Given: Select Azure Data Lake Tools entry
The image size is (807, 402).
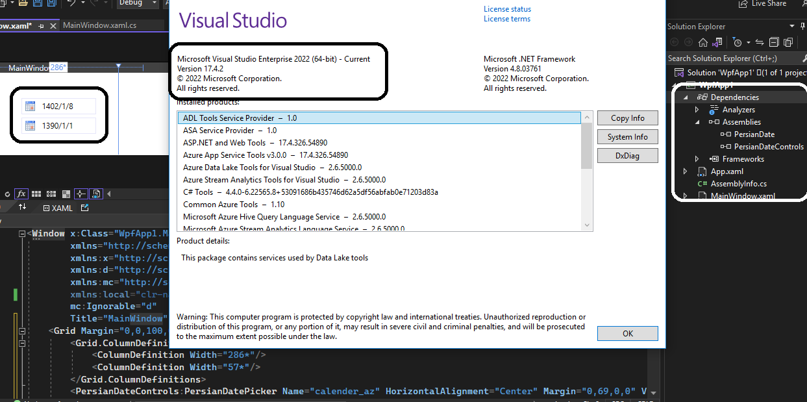Looking at the screenshot, I should (x=379, y=168).
